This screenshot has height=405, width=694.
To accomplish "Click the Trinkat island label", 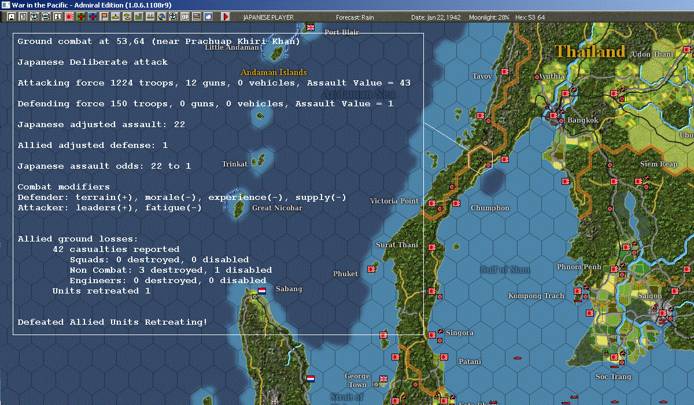I will point(234,164).
